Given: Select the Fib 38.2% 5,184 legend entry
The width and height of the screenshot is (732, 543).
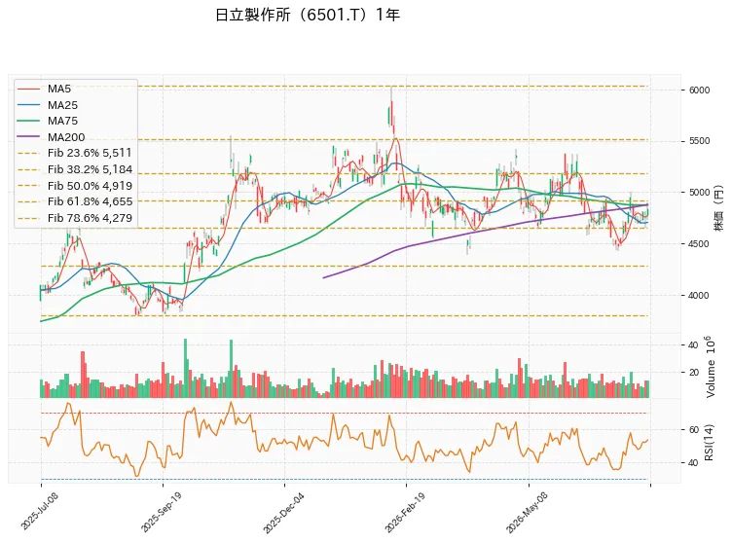Looking at the screenshot, I should 75,169.
